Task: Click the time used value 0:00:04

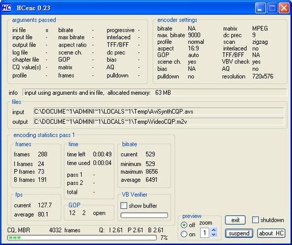Action: point(102,163)
